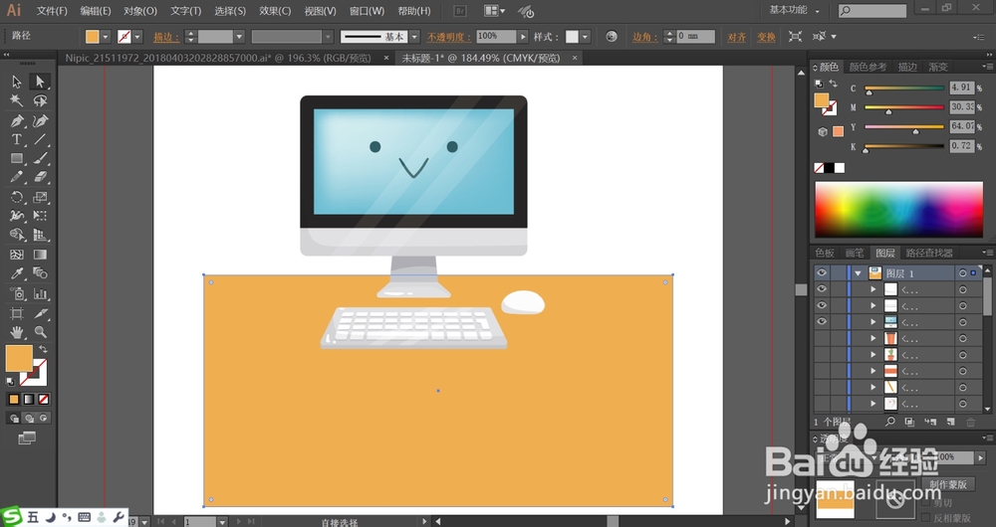Screen dimensions: 996x527
Task: Open the 样式 graphic style dropdown
Action: point(585,37)
